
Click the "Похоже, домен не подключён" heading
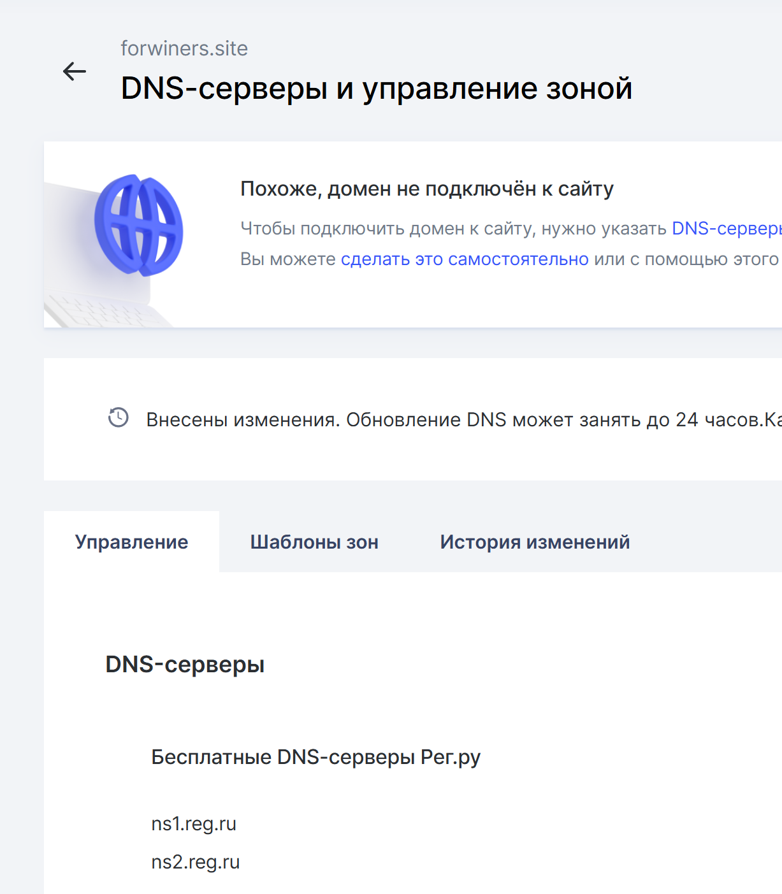(427, 189)
